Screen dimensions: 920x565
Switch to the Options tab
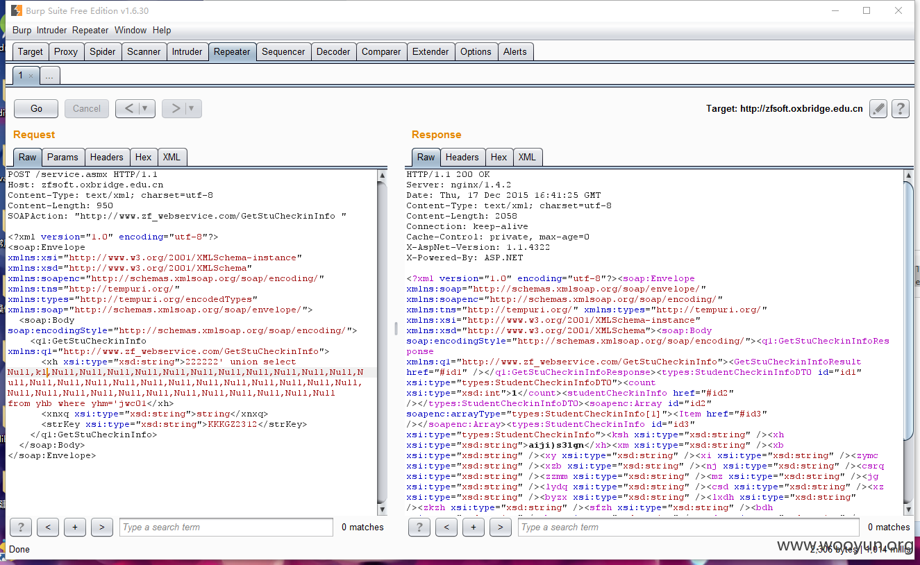coord(476,51)
